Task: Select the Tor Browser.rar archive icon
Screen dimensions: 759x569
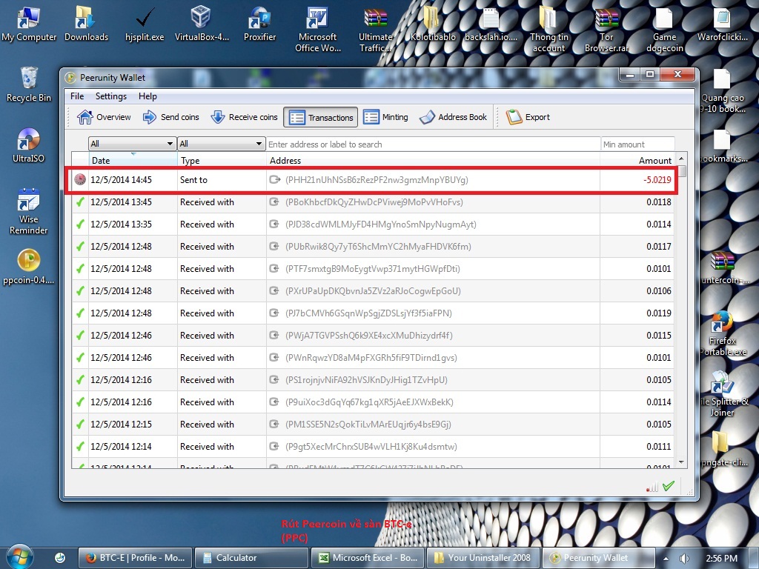Action: tap(606, 29)
